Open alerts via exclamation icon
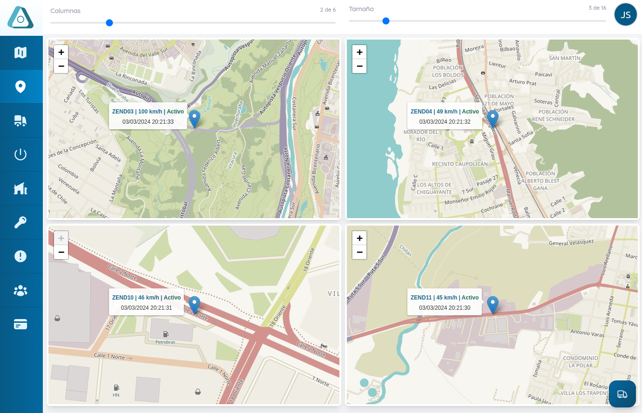Image resolution: width=642 pixels, height=413 pixels. (x=20, y=256)
